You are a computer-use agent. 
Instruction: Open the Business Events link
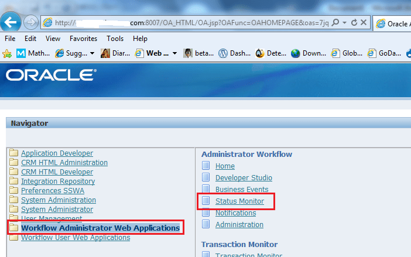(x=242, y=189)
